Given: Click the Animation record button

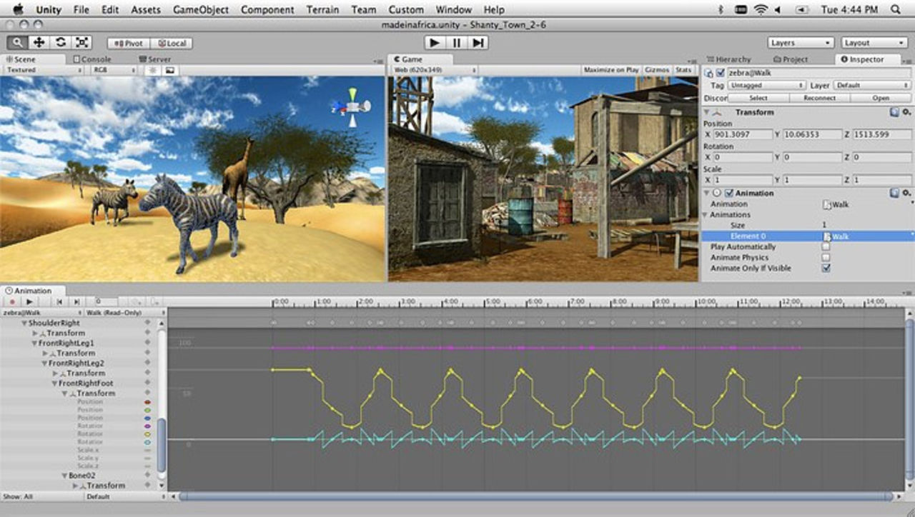Looking at the screenshot, I should (12, 302).
